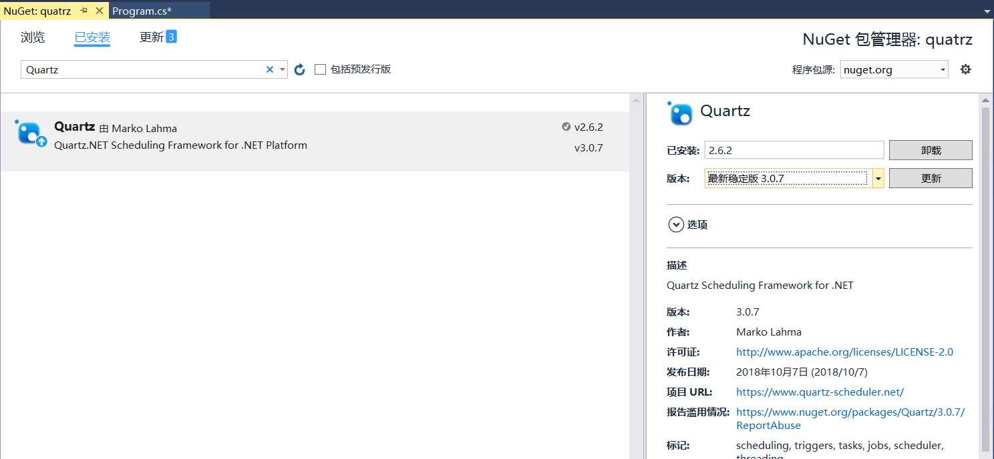The width and height of the screenshot is (994, 459).
Task: Open the search box history dropdown arrow
Action: 282,69
